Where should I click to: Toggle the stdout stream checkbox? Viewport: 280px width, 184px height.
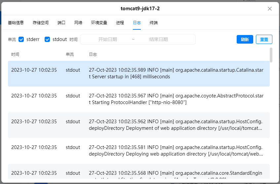point(47,39)
